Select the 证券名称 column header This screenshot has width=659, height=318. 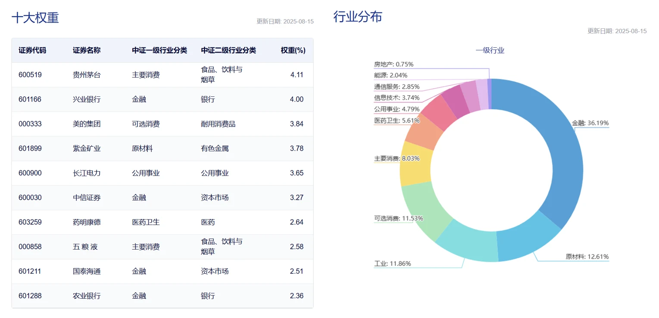pos(87,50)
